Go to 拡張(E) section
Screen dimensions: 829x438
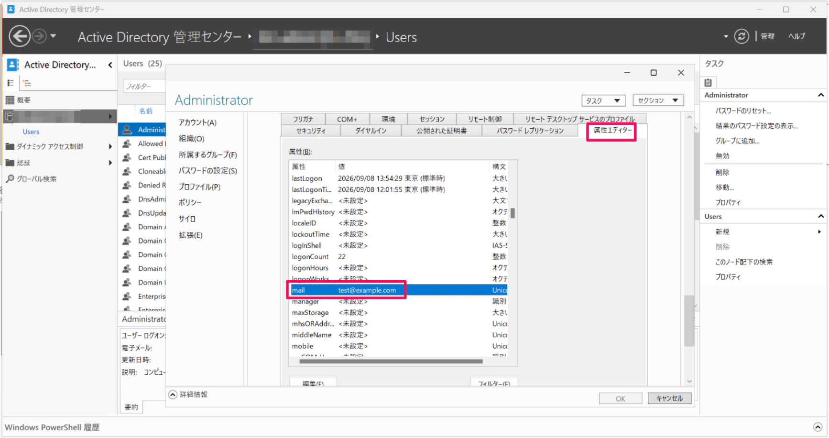190,235
